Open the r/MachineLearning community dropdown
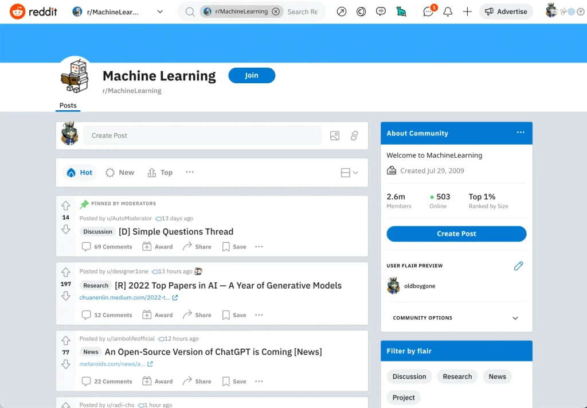This screenshot has height=408, width=587. pos(118,11)
